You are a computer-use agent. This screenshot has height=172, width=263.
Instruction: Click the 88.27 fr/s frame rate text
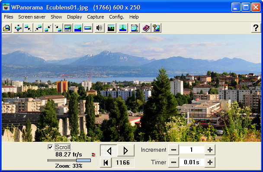point(69,154)
